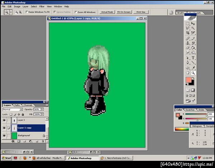Toggle lock all padlock in Layers panel
Image resolution: width=215 pixels, height=168 pixels.
(x=23, y=114)
